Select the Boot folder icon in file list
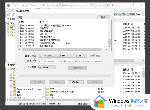Viewport: 150px width, 110px height. tap(48, 89)
